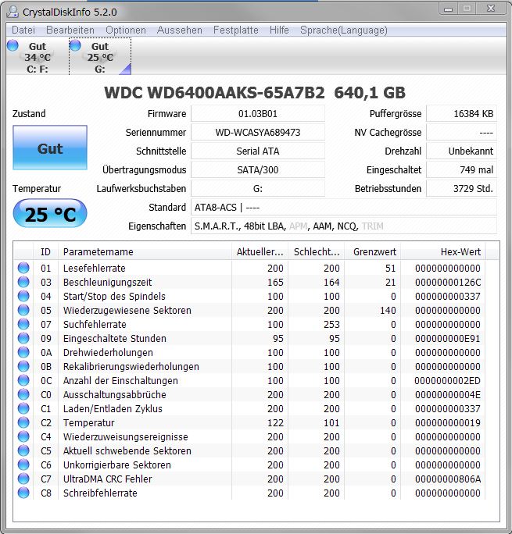Select the Lesefehlerrate parameter name

94,268
